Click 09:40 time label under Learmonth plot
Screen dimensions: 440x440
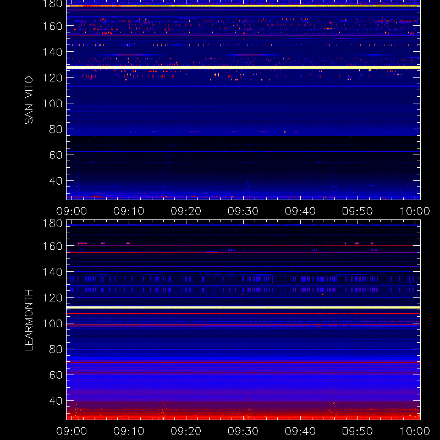coord(300,431)
